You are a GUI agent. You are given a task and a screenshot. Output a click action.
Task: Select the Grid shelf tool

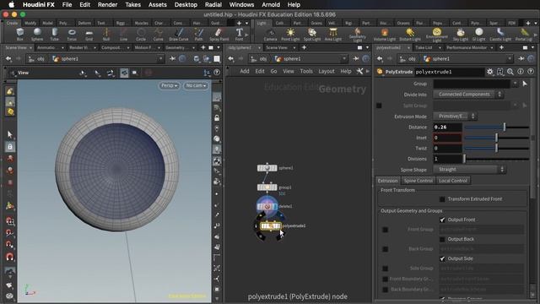point(89,34)
